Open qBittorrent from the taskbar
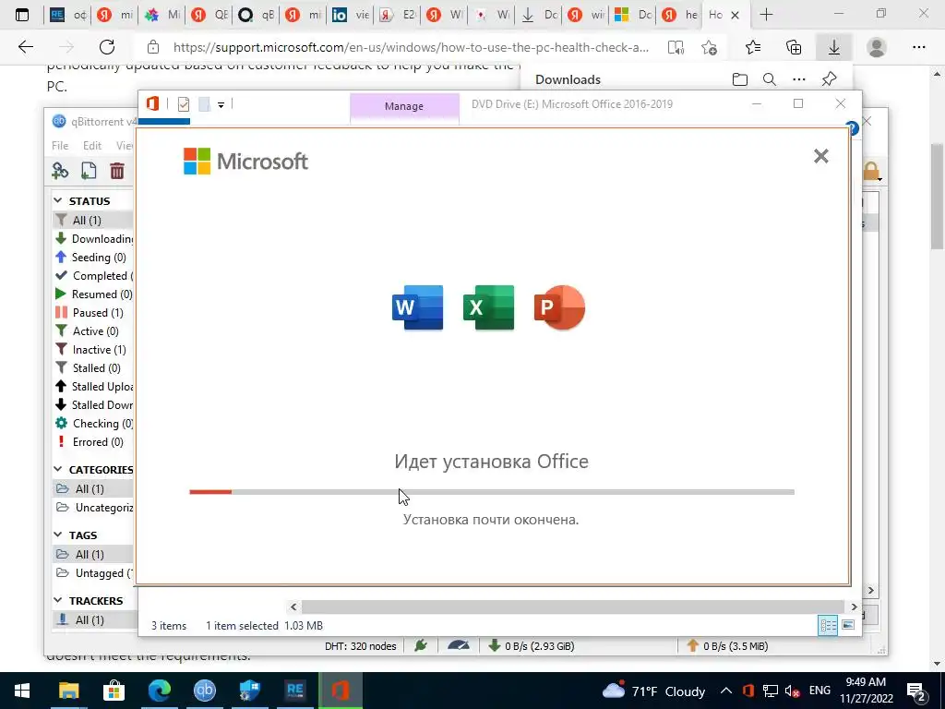This screenshot has width=945, height=709. point(204,691)
